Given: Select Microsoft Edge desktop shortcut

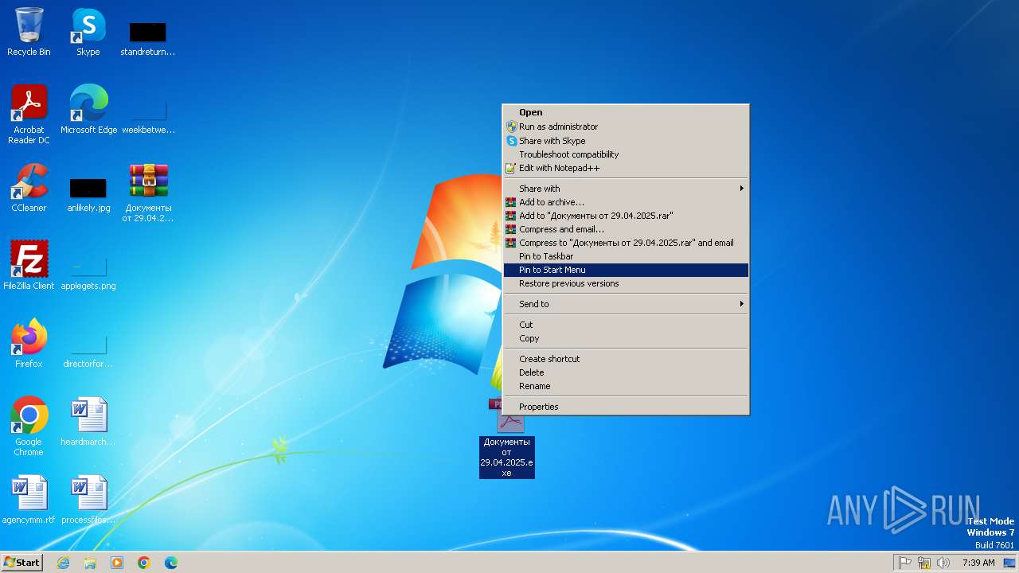Looking at the screenshot, I should point(88,109).
